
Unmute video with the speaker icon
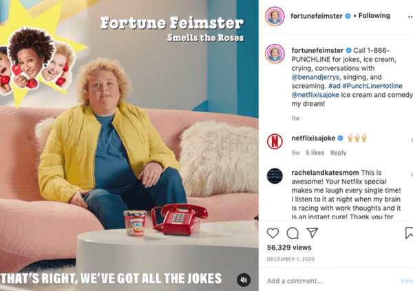pyautogui.click(x=244, y=280)
